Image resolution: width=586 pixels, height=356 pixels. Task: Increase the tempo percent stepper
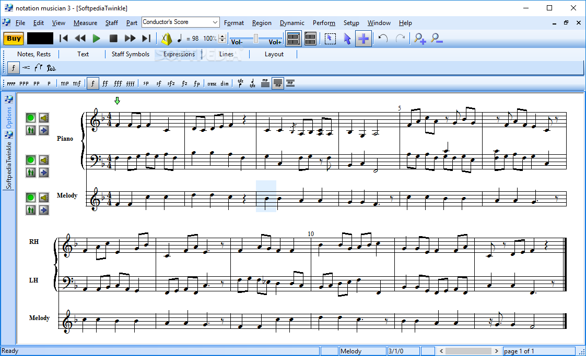222,36
